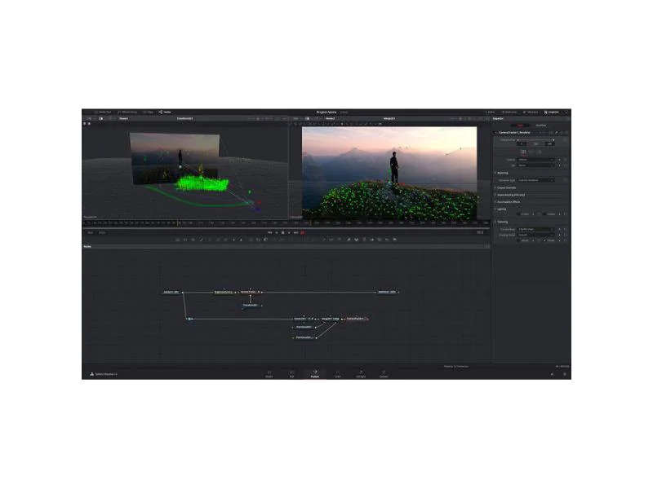
Task: Open the Media Pool panel
Action: [103, 112]
